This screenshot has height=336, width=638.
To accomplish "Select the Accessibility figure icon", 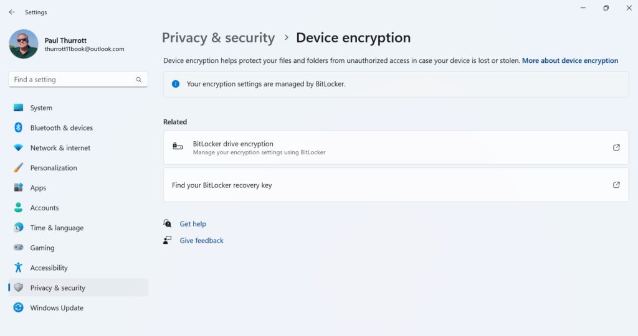I will coord(18,268).
